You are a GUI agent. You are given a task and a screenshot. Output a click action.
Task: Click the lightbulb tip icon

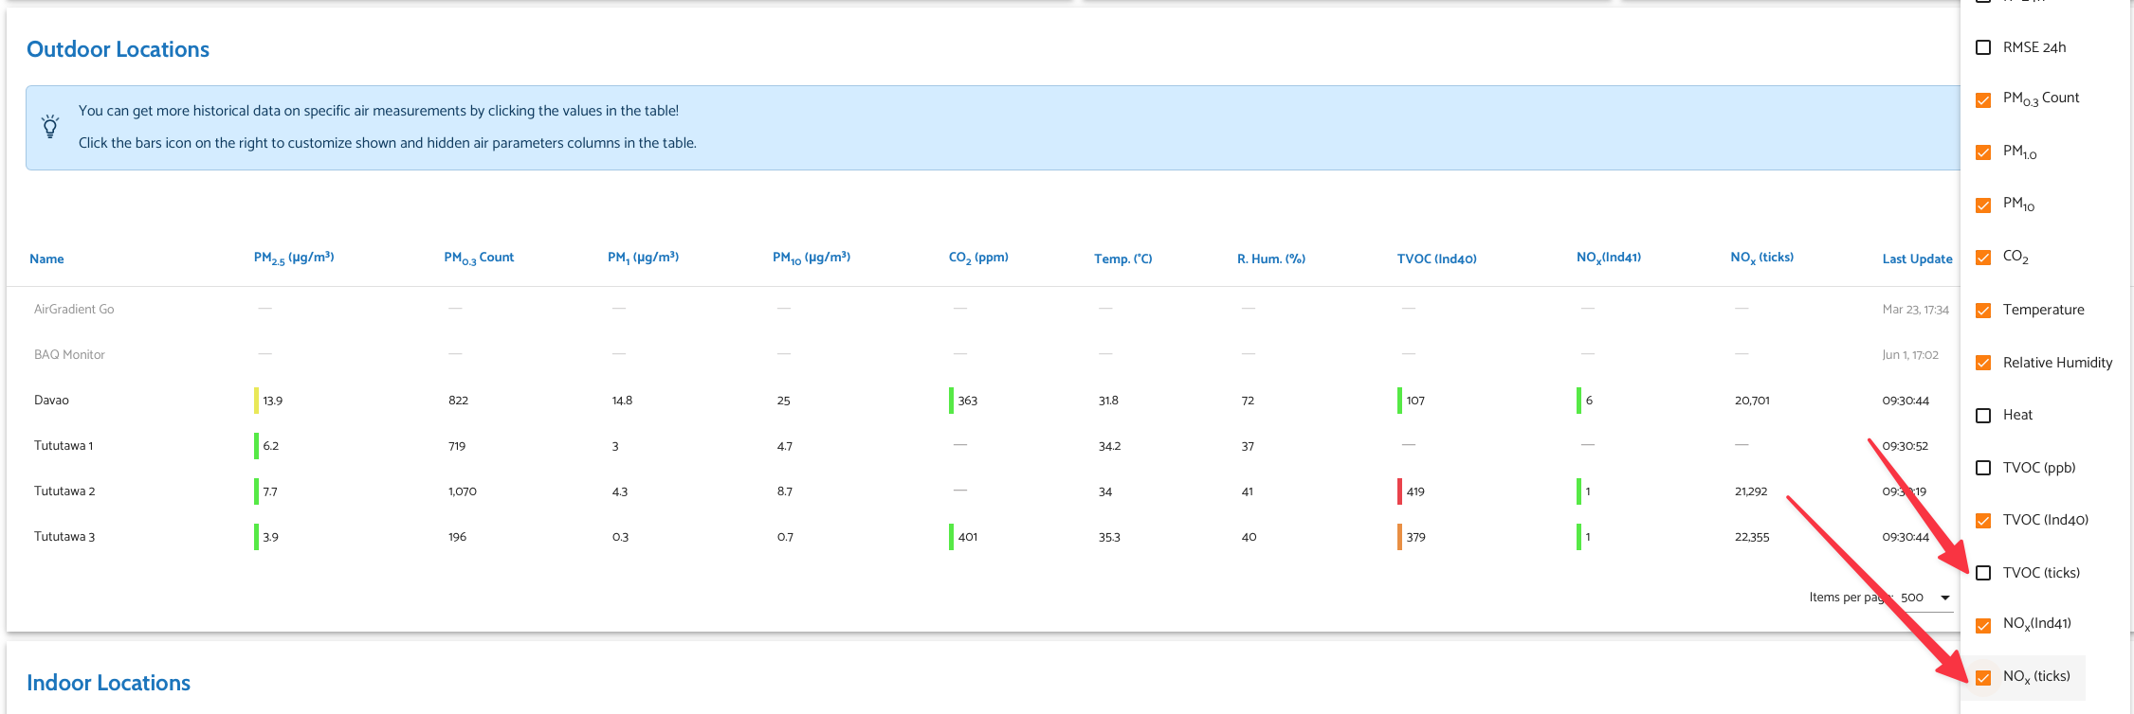(50, 127)
